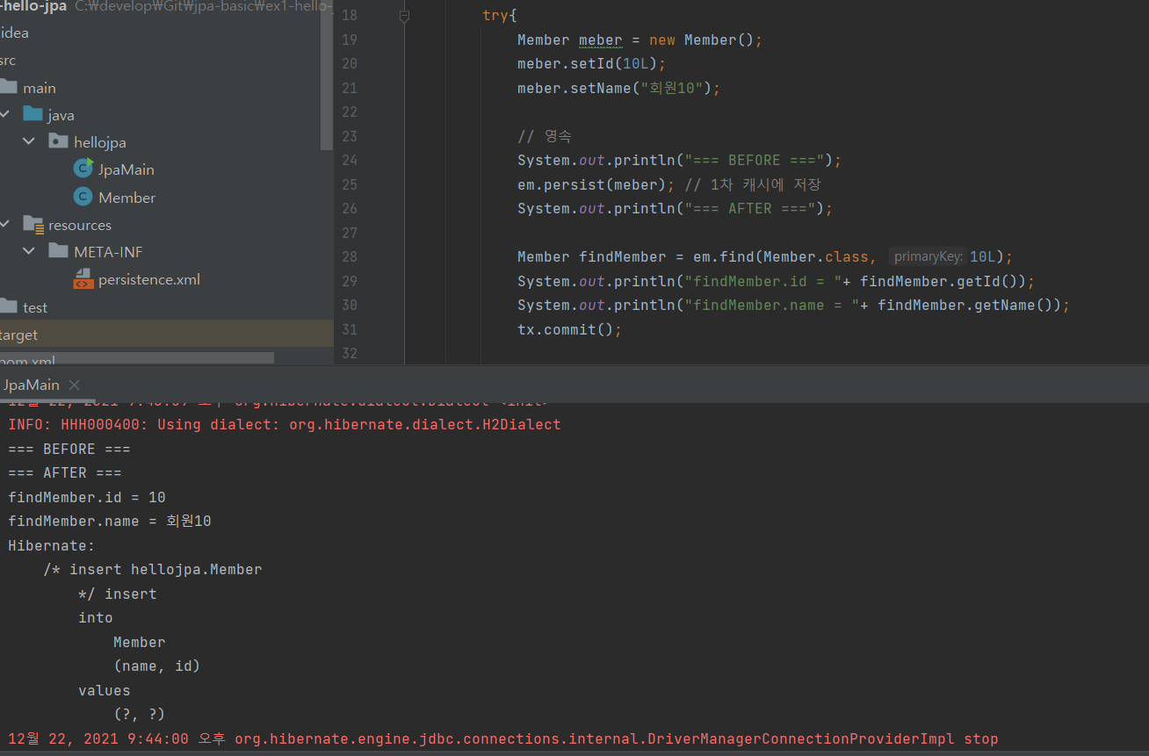Click project tree vertical scrollbar

327,75
